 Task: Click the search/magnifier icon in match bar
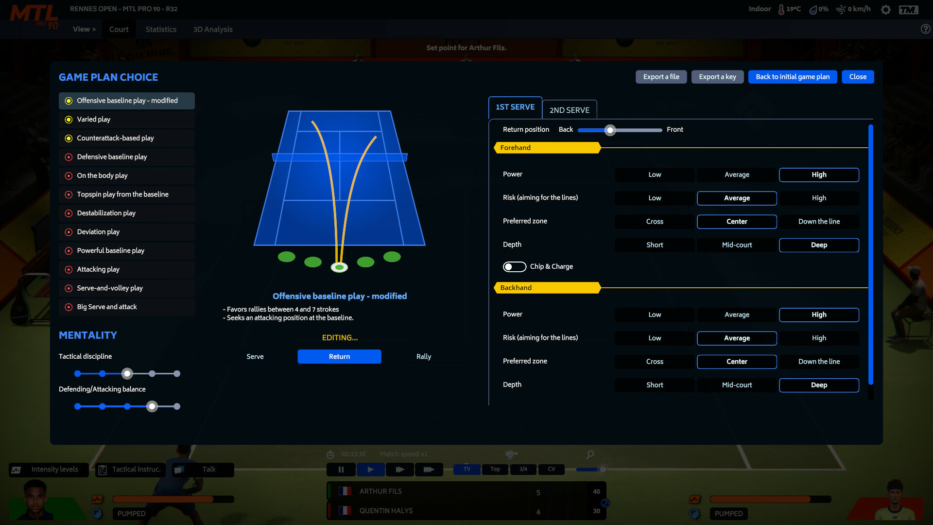click(x=589, y=455)
